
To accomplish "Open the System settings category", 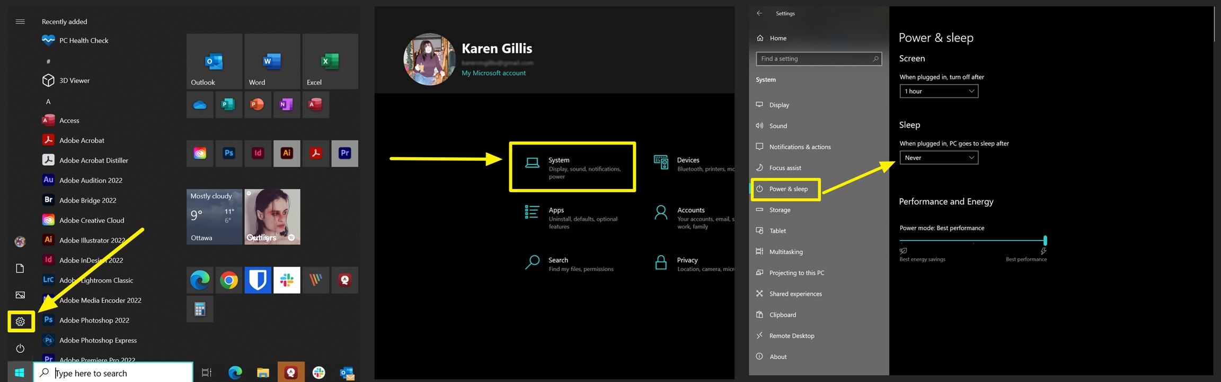I will coord(572,167).
